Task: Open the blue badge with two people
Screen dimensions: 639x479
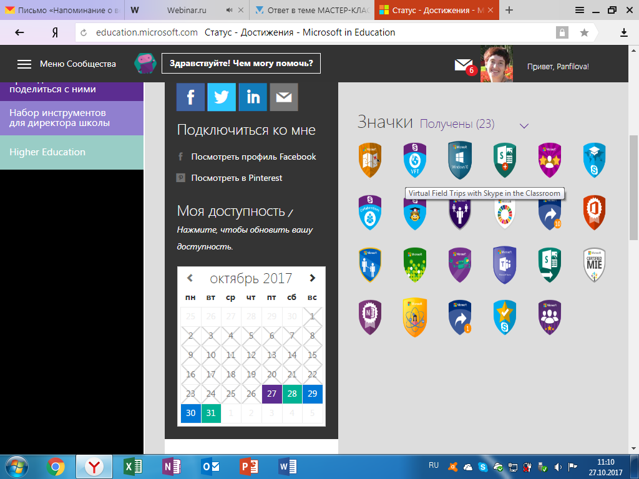Action: click(x=370, y=264)
